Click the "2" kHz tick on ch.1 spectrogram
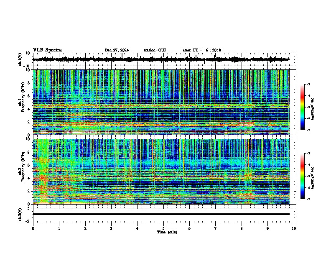 tap(29, 122)
